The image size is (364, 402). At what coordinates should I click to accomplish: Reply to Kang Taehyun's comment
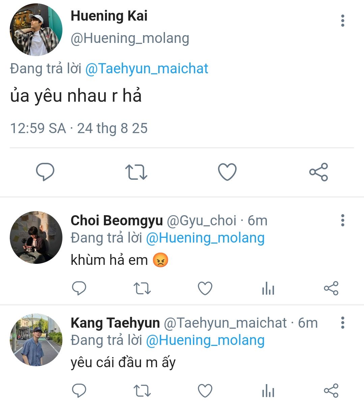pyautogui.click(x=79, y=391)
